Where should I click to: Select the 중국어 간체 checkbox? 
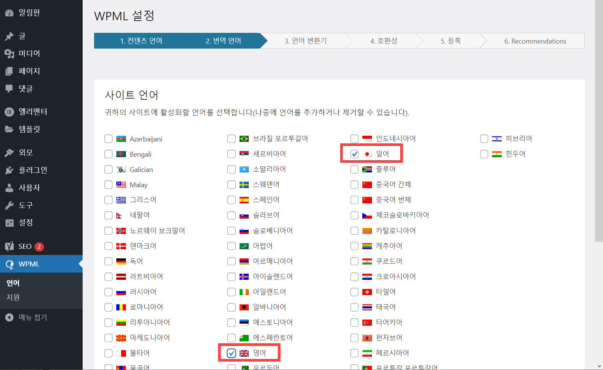tap(355, 185)
